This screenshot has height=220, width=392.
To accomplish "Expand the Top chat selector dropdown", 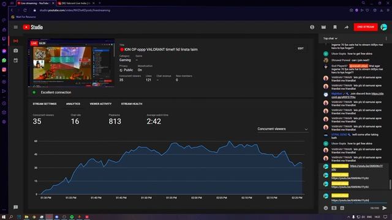I will tap(330, 38).
